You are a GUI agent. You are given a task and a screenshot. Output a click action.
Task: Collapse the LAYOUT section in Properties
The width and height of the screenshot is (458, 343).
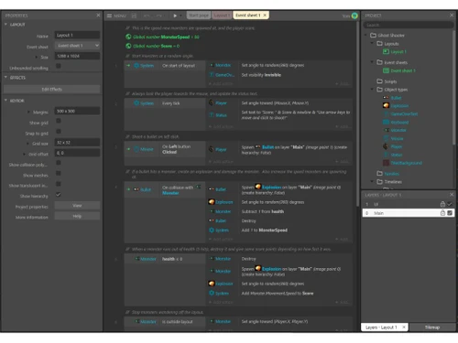[x=5, y=25]
